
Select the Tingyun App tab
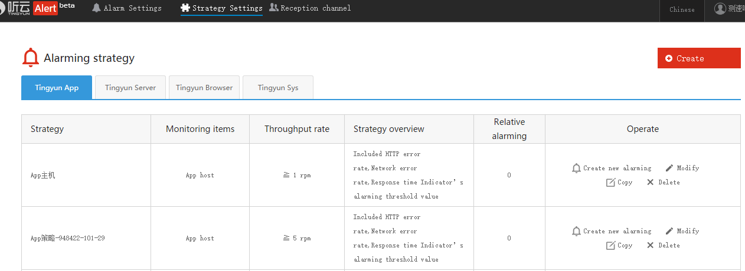click(x=57, y=88)
